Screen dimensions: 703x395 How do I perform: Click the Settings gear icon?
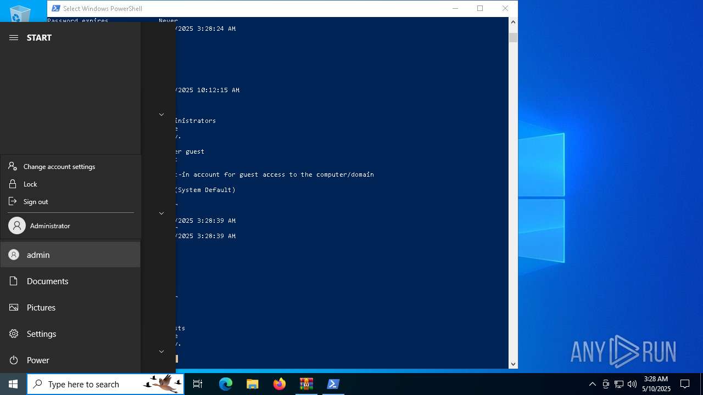[x=14, y=334]
